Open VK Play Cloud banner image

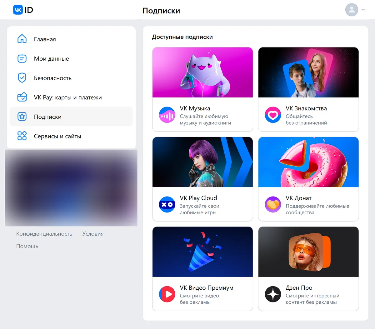pyautogui.click(x=202, y=162)
